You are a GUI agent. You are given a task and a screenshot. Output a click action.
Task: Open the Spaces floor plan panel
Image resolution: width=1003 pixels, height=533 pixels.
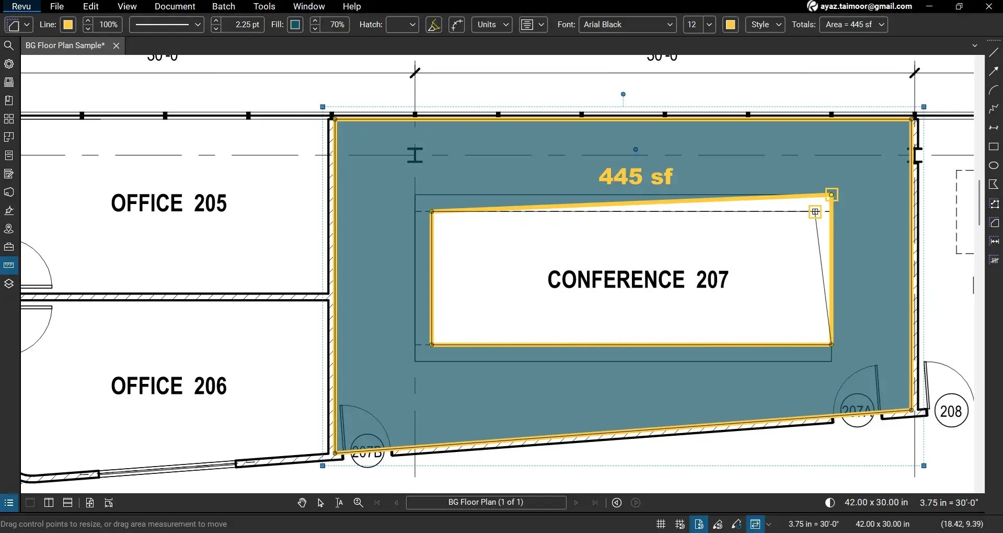coord(9,137)
